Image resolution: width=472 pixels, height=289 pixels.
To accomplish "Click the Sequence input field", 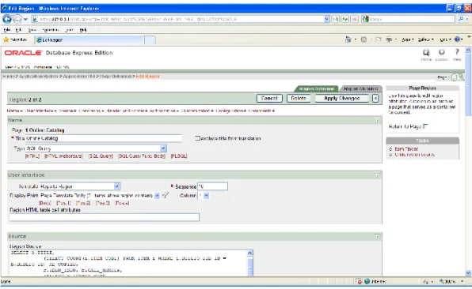I will tap(212, 186).
